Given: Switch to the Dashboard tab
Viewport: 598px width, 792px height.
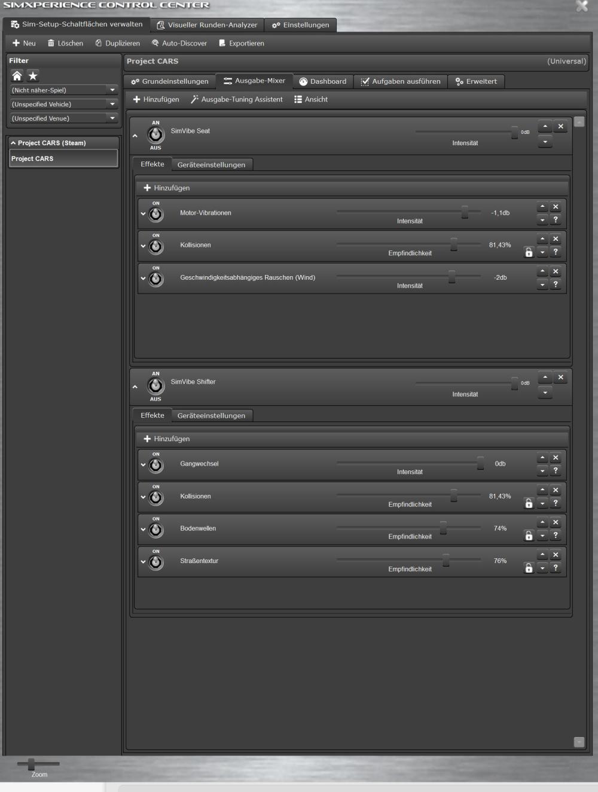Looking at the screenshot, I should (x=323, y=81).
